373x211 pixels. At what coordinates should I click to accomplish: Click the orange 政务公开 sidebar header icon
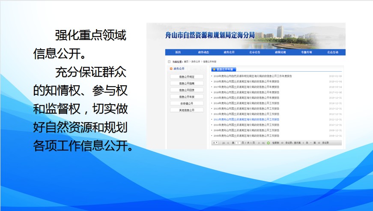pyautogui.click(x=171, y=69)
